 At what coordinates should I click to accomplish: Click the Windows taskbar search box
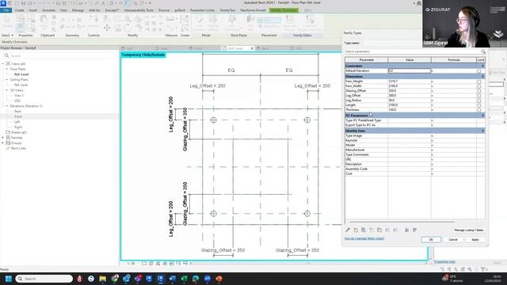point(44,279)
